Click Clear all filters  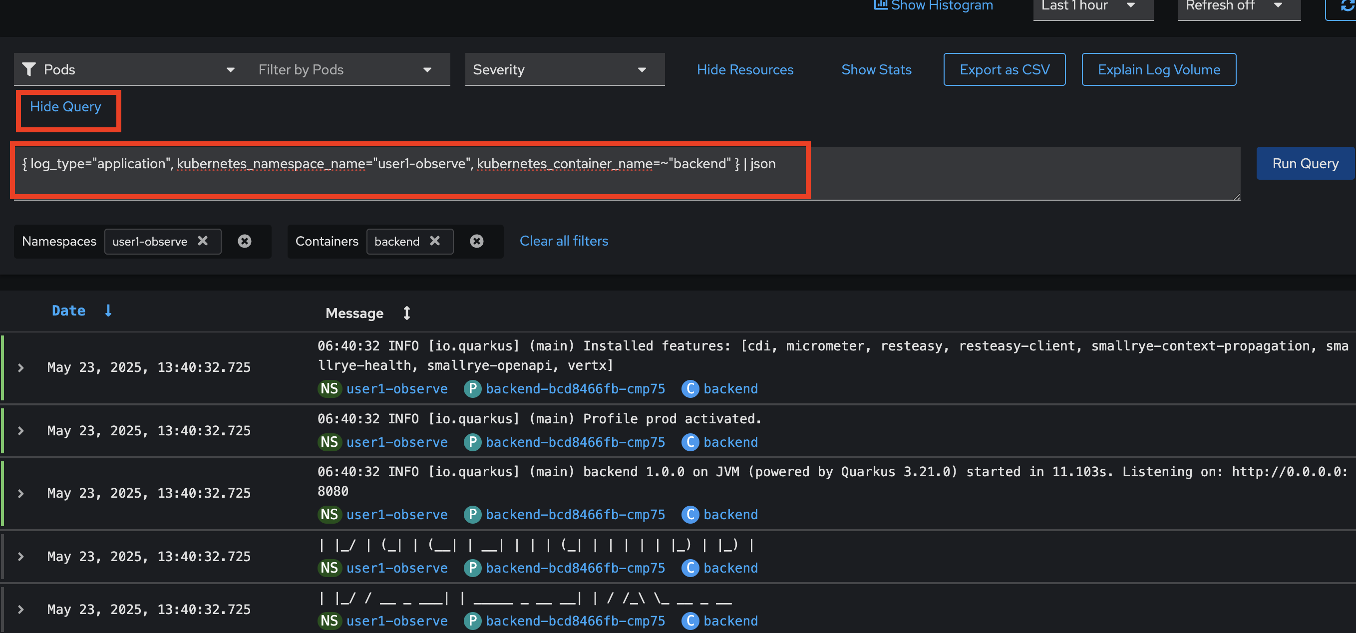pos(564,241)
